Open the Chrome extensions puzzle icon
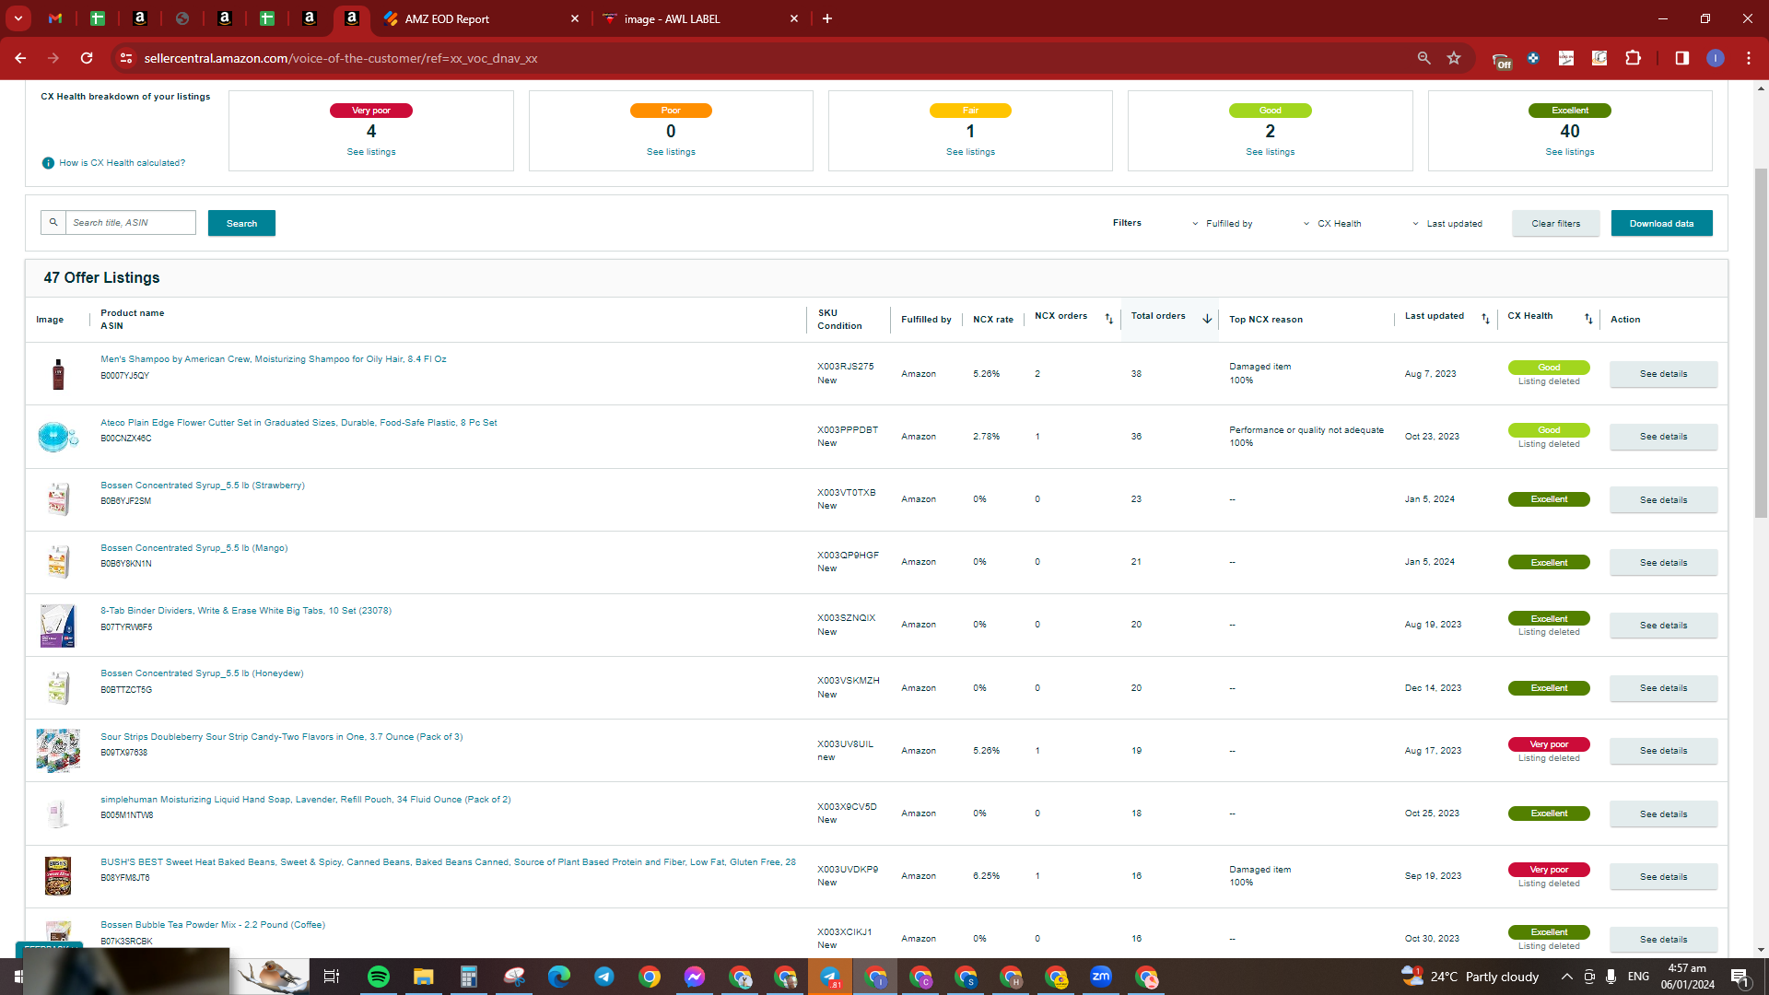 [1633, 58]
